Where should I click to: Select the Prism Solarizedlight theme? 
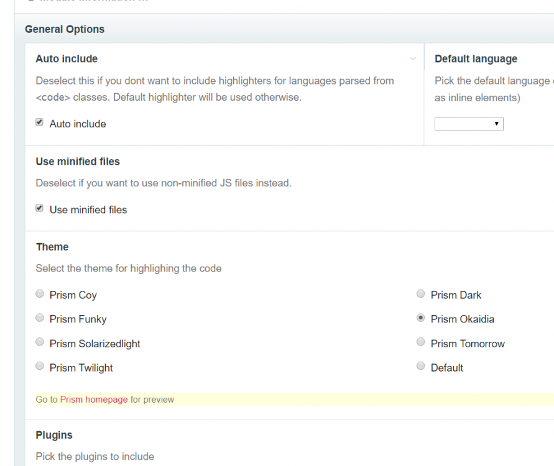pos(40,342)
